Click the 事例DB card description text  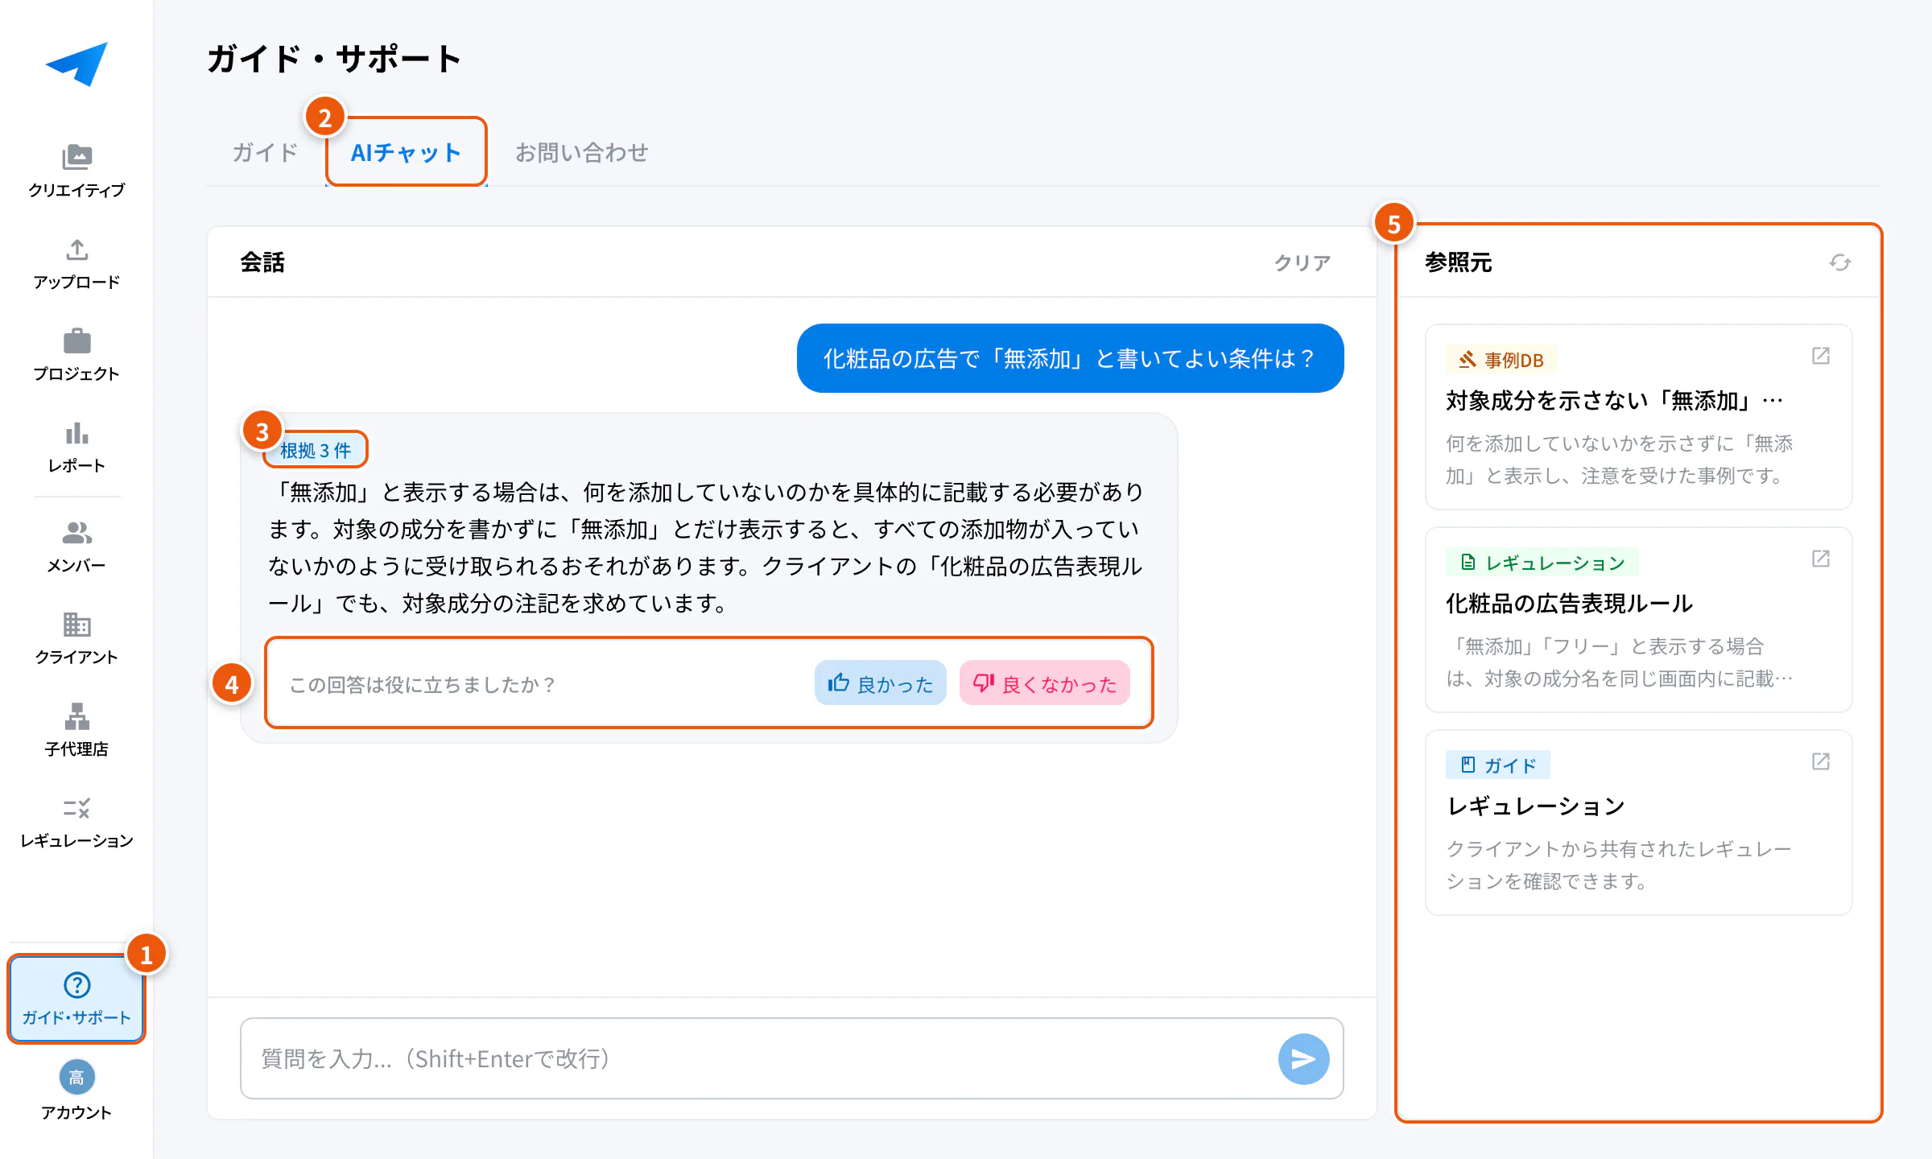coord(1618,460)
